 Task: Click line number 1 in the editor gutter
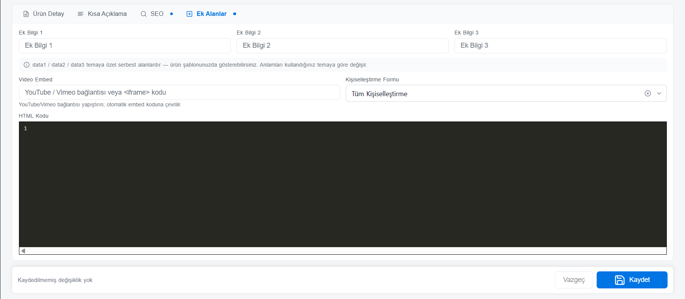pos(25,129)
